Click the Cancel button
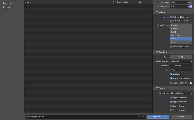This screenshot has height=120, width=194. click(181, 117)
